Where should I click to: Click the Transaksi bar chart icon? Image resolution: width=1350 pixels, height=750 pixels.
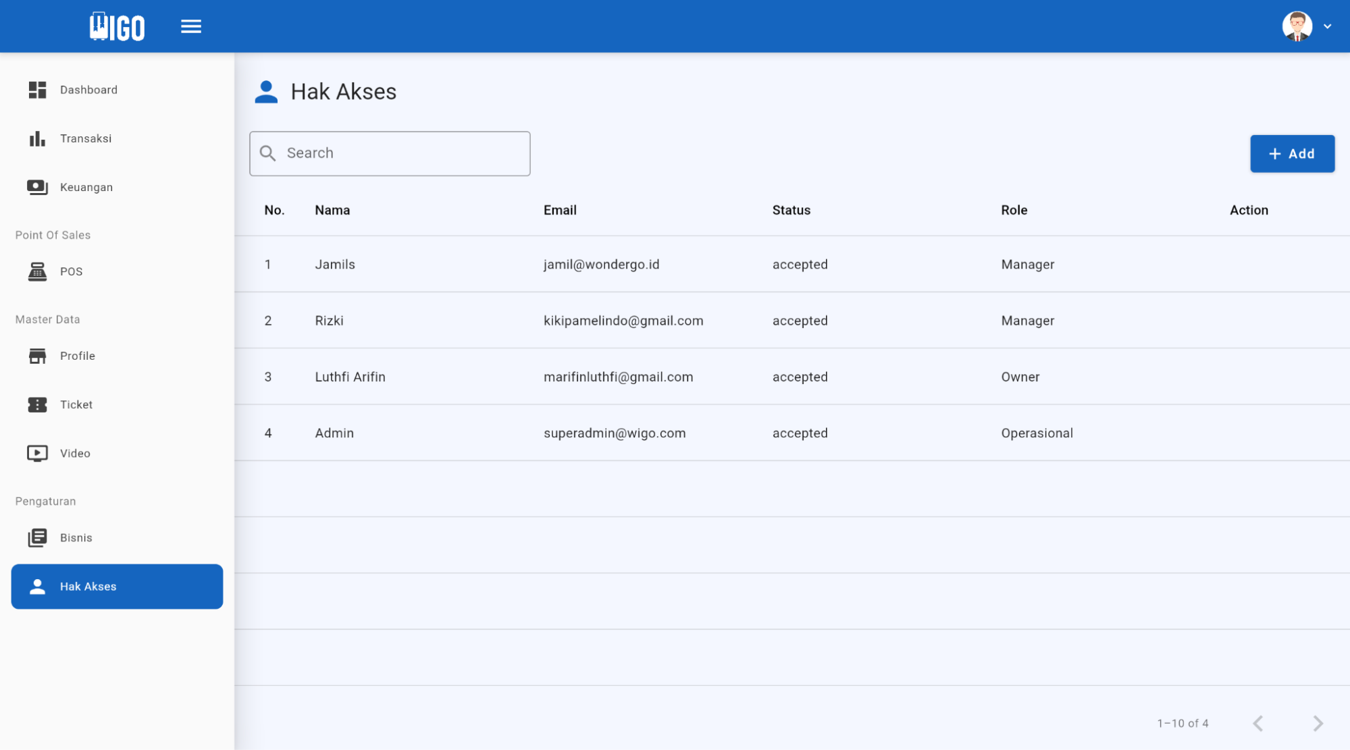point(37,138)
